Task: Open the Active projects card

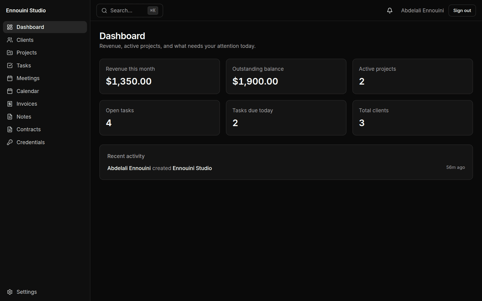Action: pyautogui.click(x=413, y=76)
